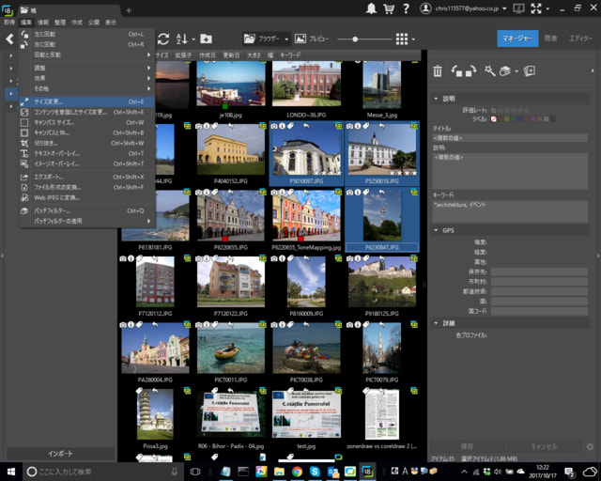Collapse the 説明 section
601x481 pixels.
(435, 98)
